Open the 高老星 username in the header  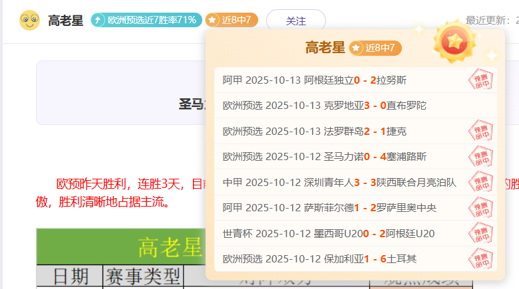[x=65, y=21]
